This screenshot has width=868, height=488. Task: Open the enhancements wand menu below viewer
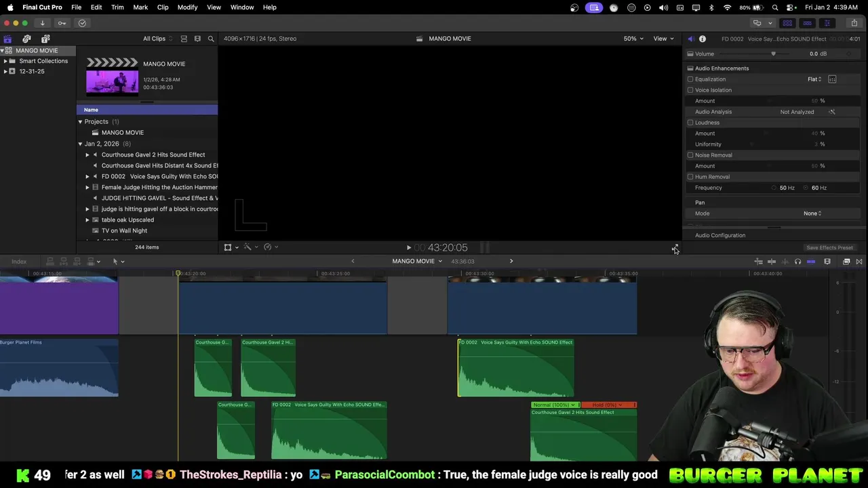[250, 247]
